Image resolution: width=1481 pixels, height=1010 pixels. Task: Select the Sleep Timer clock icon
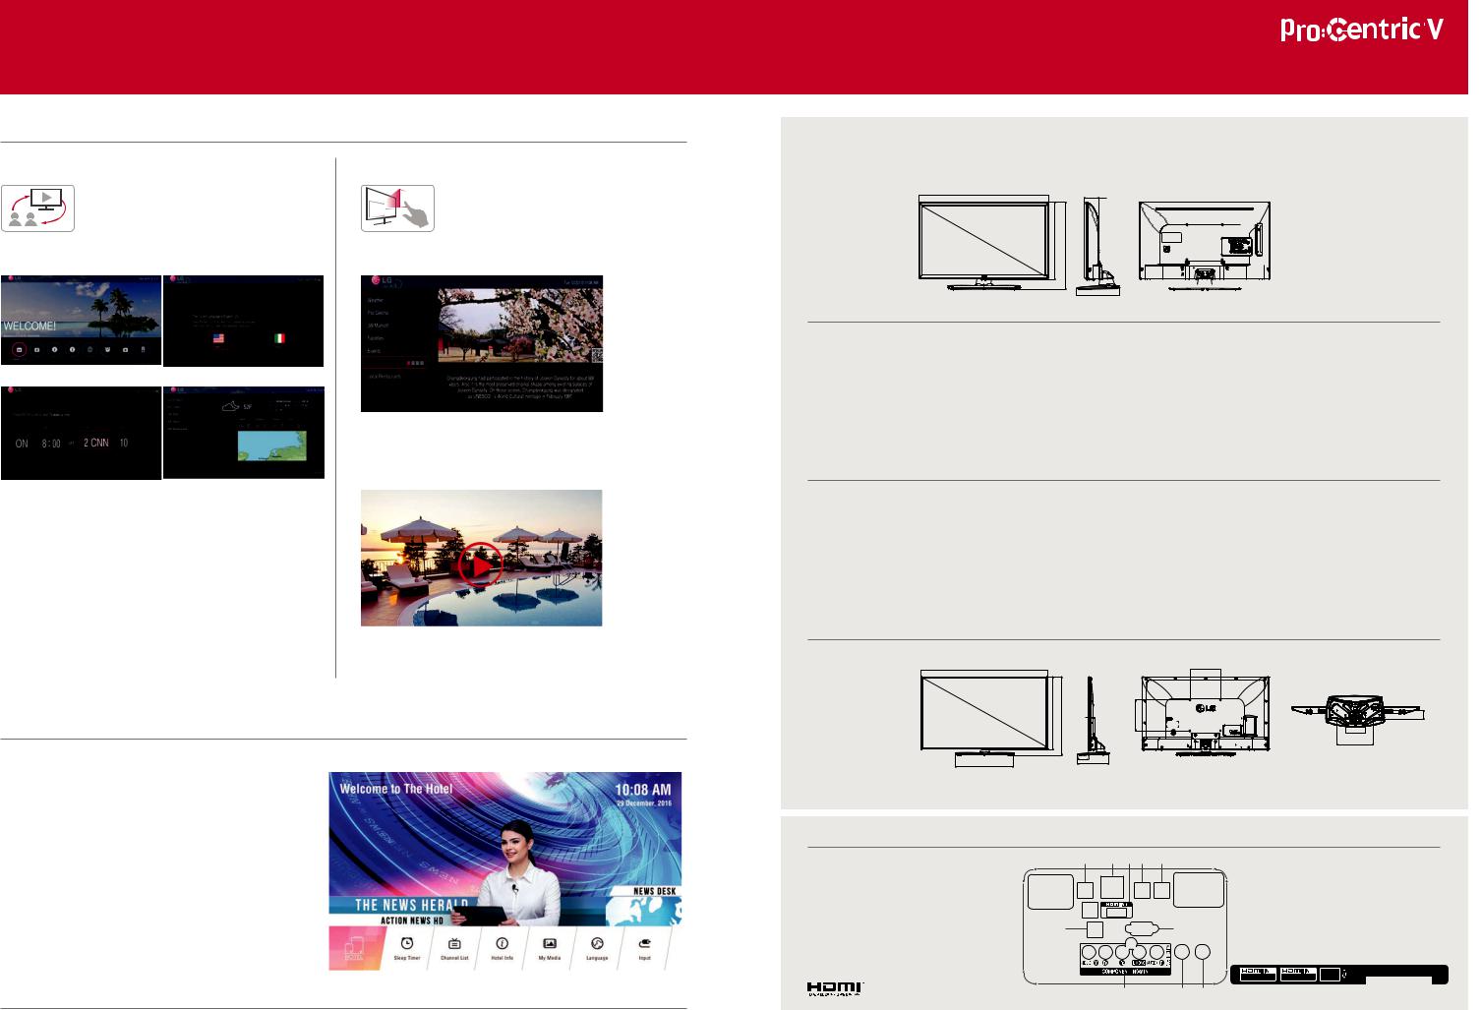pos(407,942)
